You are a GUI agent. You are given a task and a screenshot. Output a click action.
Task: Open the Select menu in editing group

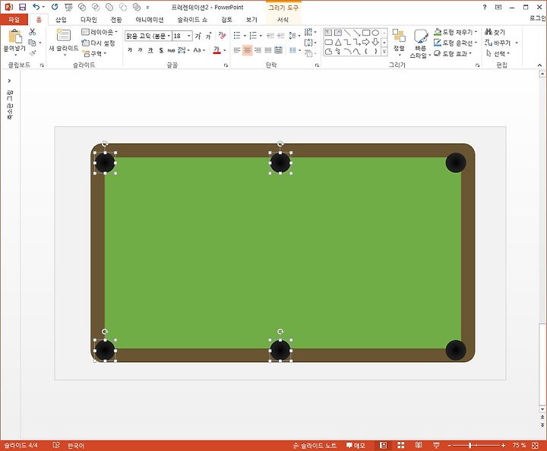[x=498, y=53]
